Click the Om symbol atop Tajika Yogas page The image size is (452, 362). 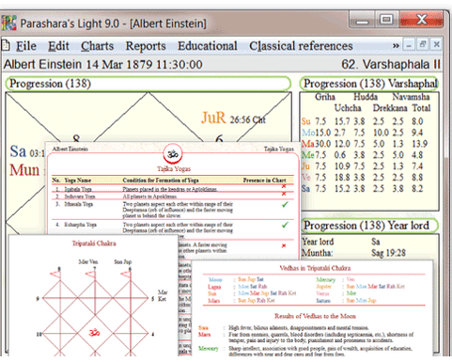[173, 154]
